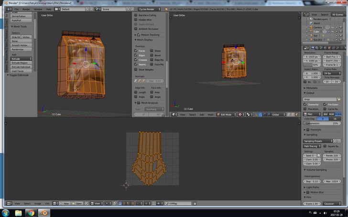Enable Backface Culling checkbox

(136, 15)
